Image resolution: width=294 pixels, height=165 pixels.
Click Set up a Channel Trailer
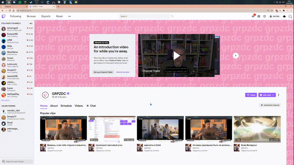click(x=103, y=72)
